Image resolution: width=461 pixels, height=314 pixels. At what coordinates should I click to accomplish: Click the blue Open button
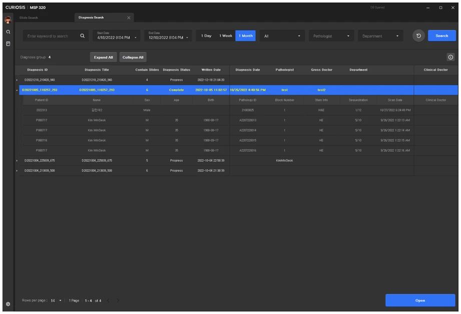[x=420, y=300]
